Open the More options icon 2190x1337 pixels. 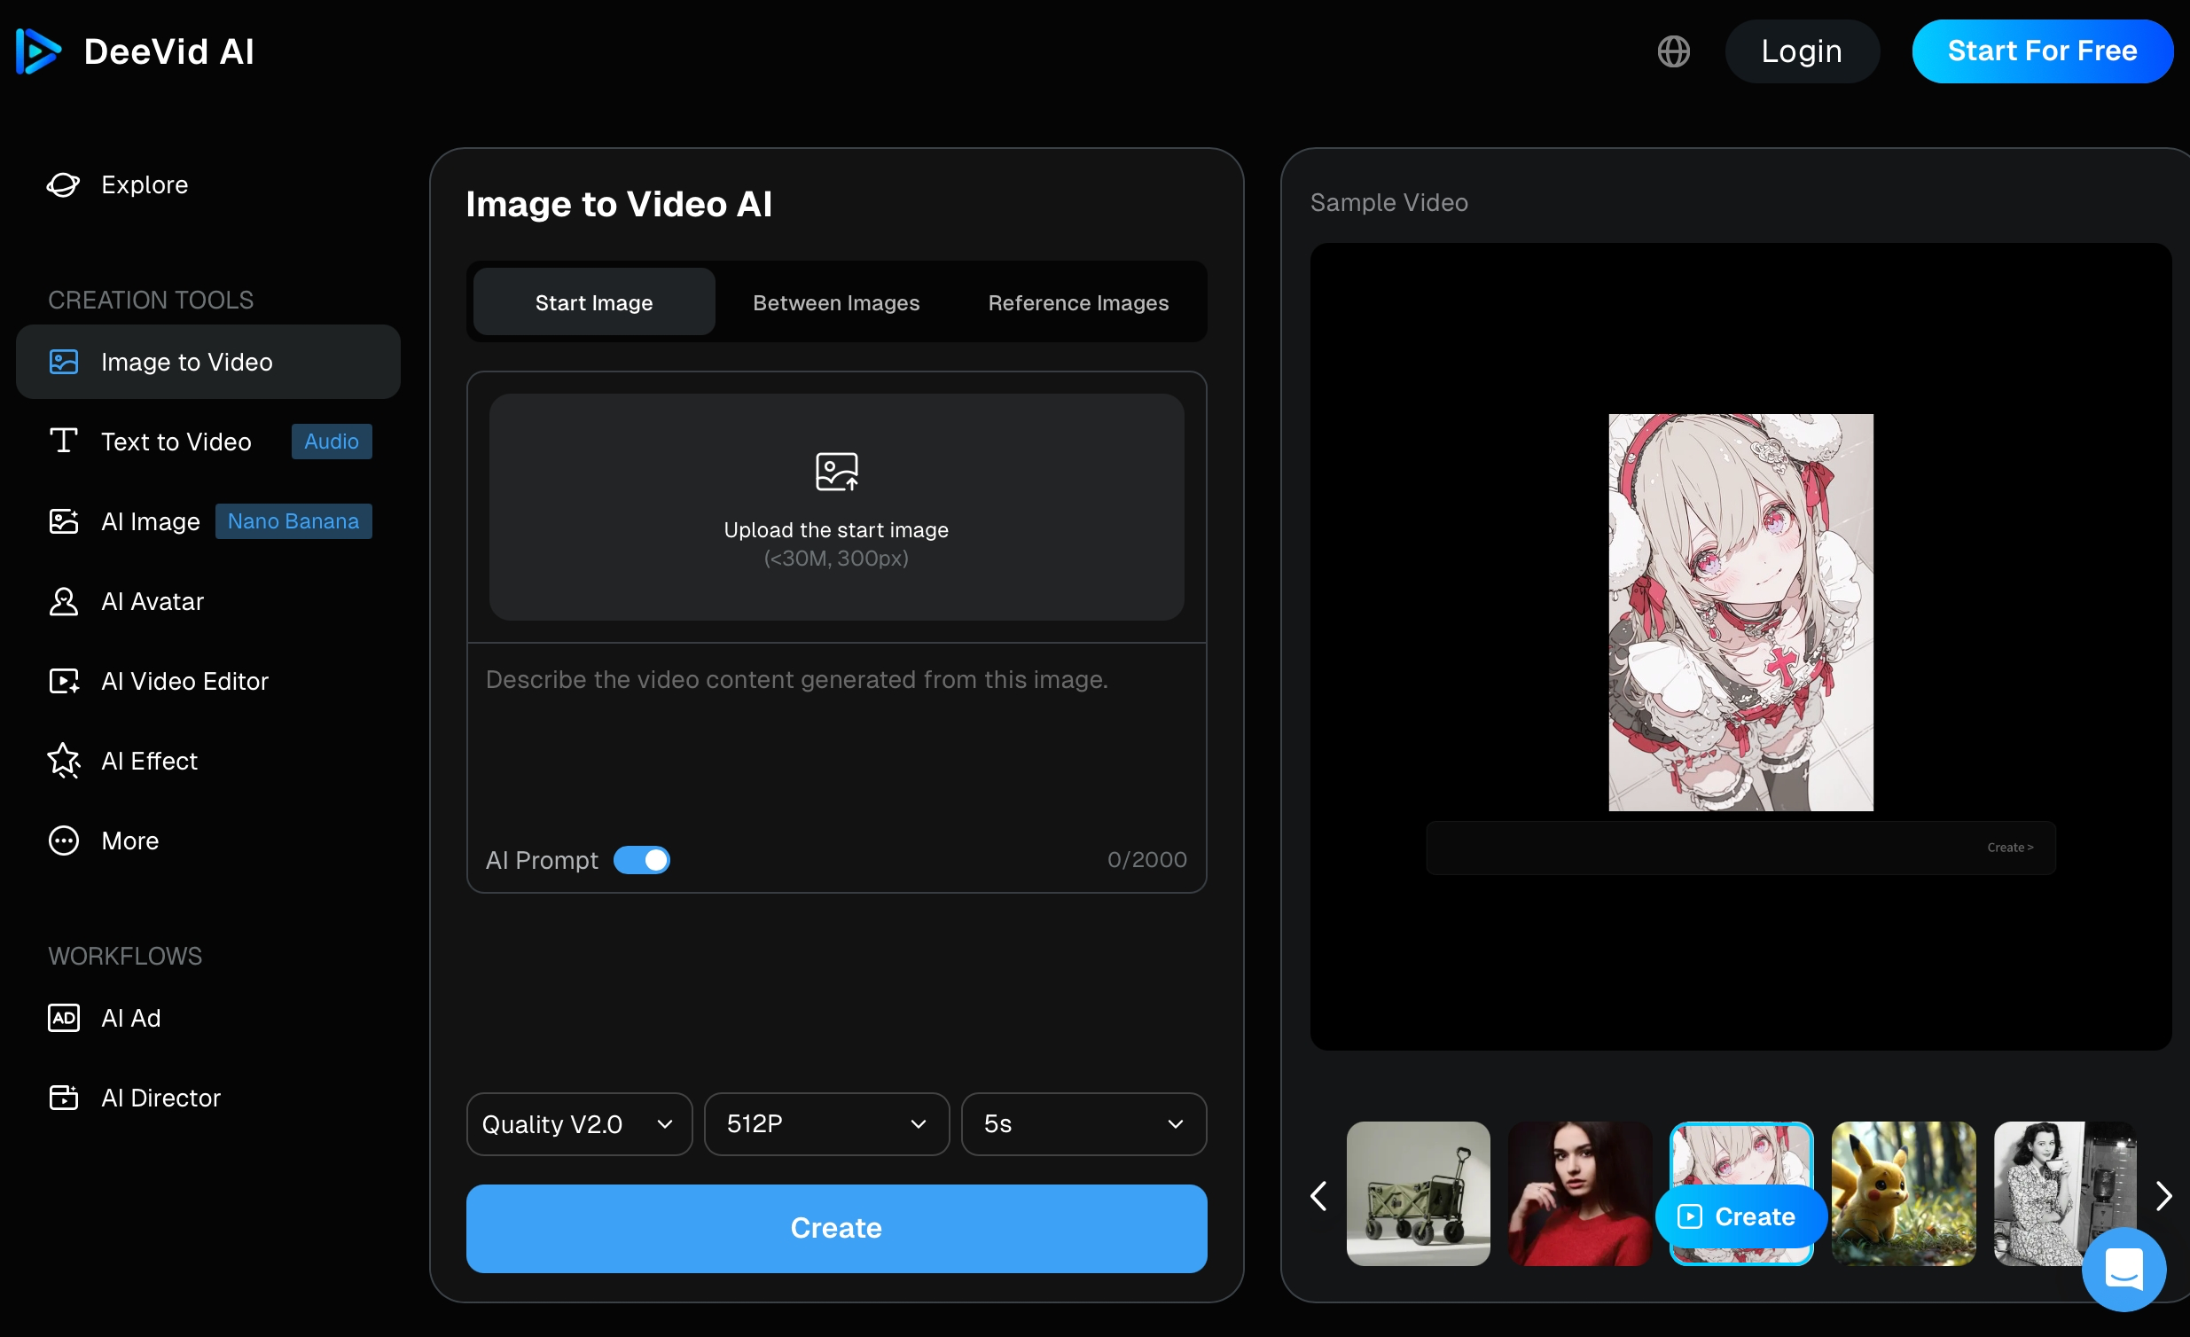[x=63, y=841]
